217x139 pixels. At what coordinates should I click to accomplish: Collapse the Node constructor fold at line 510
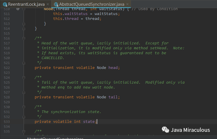pos(24,9)
